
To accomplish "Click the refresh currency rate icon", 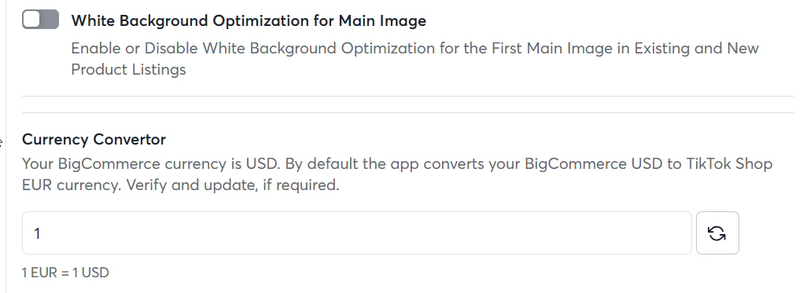I will (717, 233).
